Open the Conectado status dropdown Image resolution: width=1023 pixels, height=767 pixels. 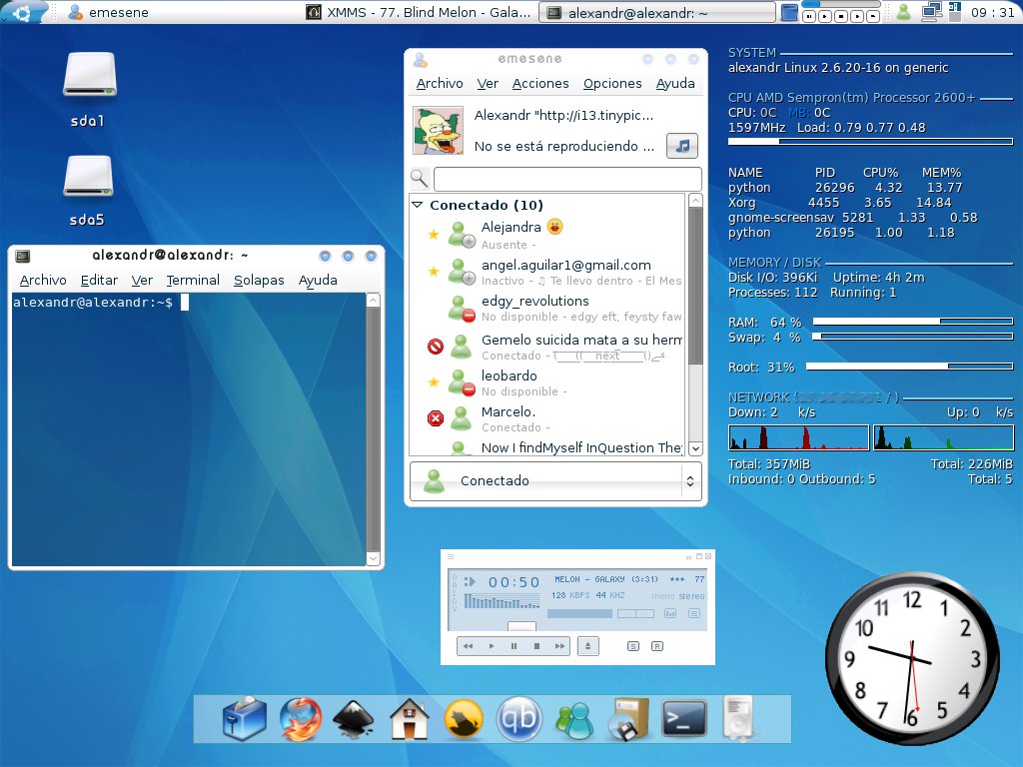click(x=555, y=481)
